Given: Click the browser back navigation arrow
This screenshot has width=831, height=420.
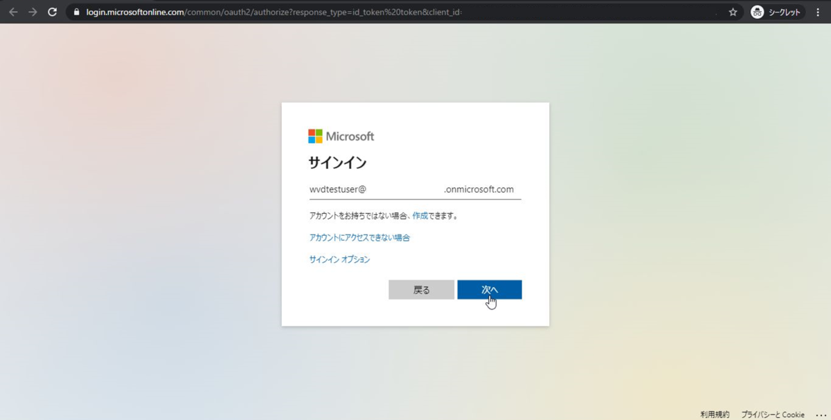Looking at the screenshot, I should click(12, 11).
